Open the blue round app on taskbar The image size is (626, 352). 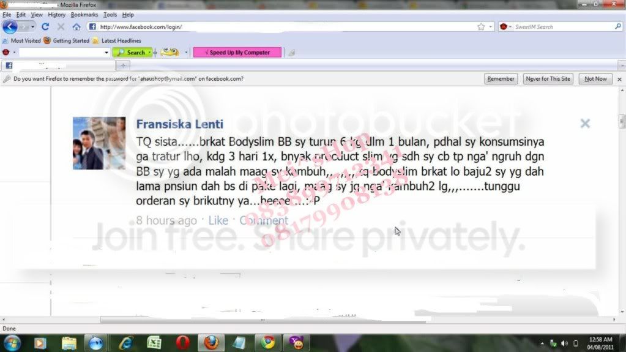tap(96, 343)
